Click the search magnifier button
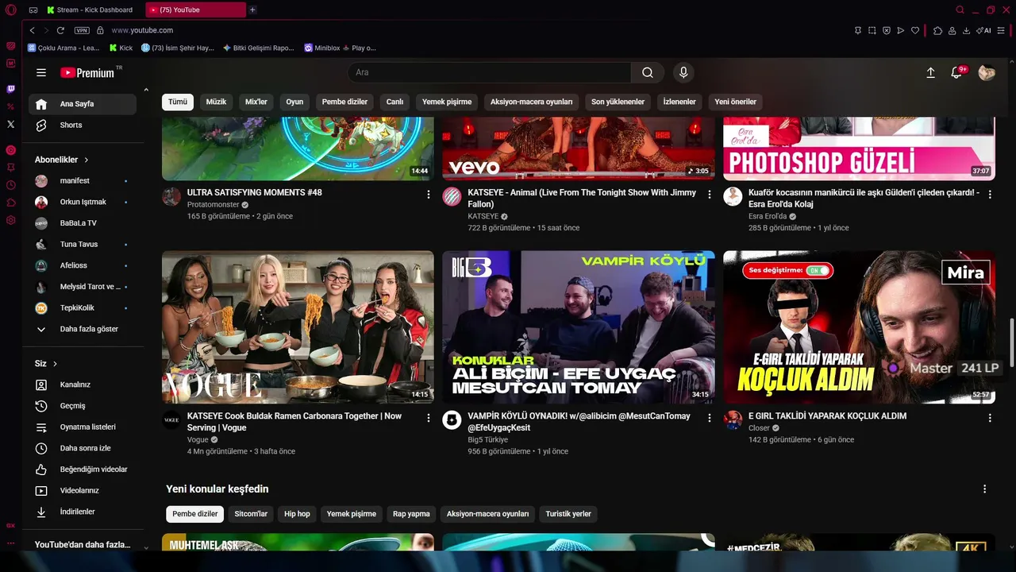1016x572 pixels. (x=648, y=72)
